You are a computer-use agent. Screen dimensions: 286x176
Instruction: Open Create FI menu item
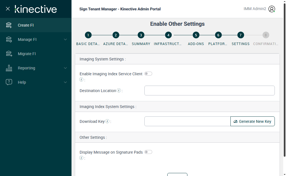tap(36, 25)
